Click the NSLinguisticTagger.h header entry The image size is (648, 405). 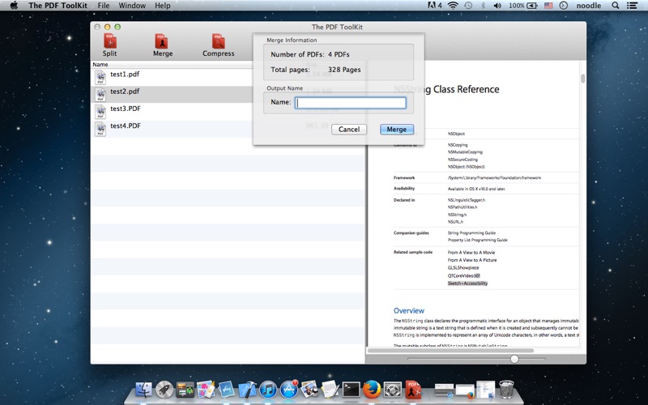tap(467, 200)
